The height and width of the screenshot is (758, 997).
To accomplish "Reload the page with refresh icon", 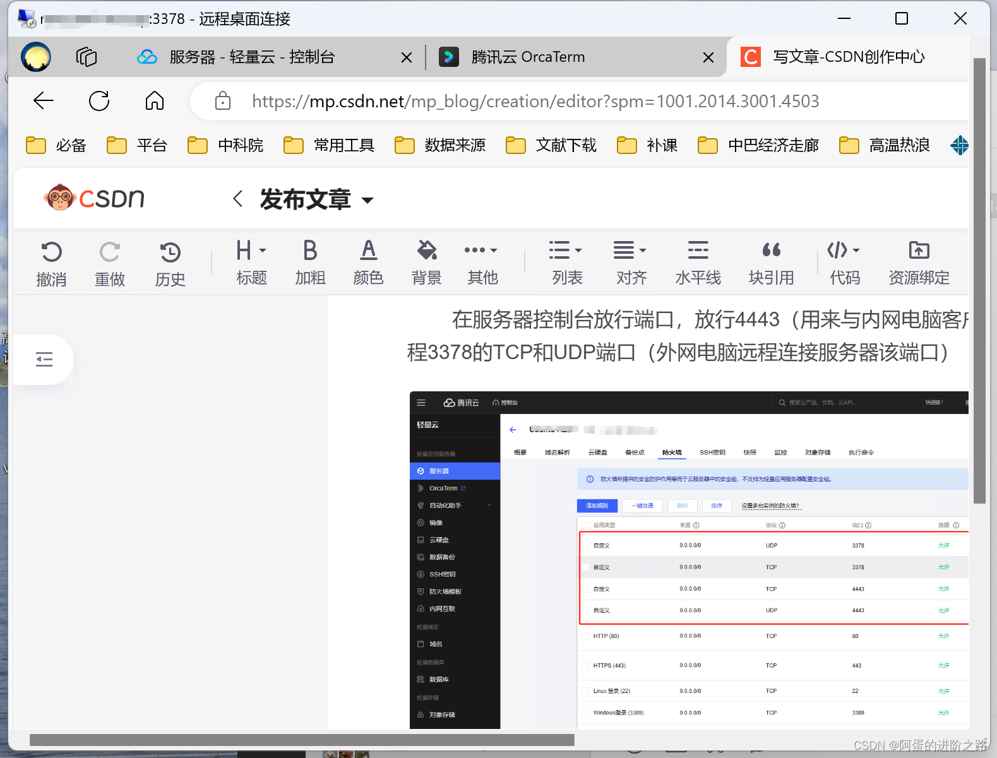I will 99,100.
